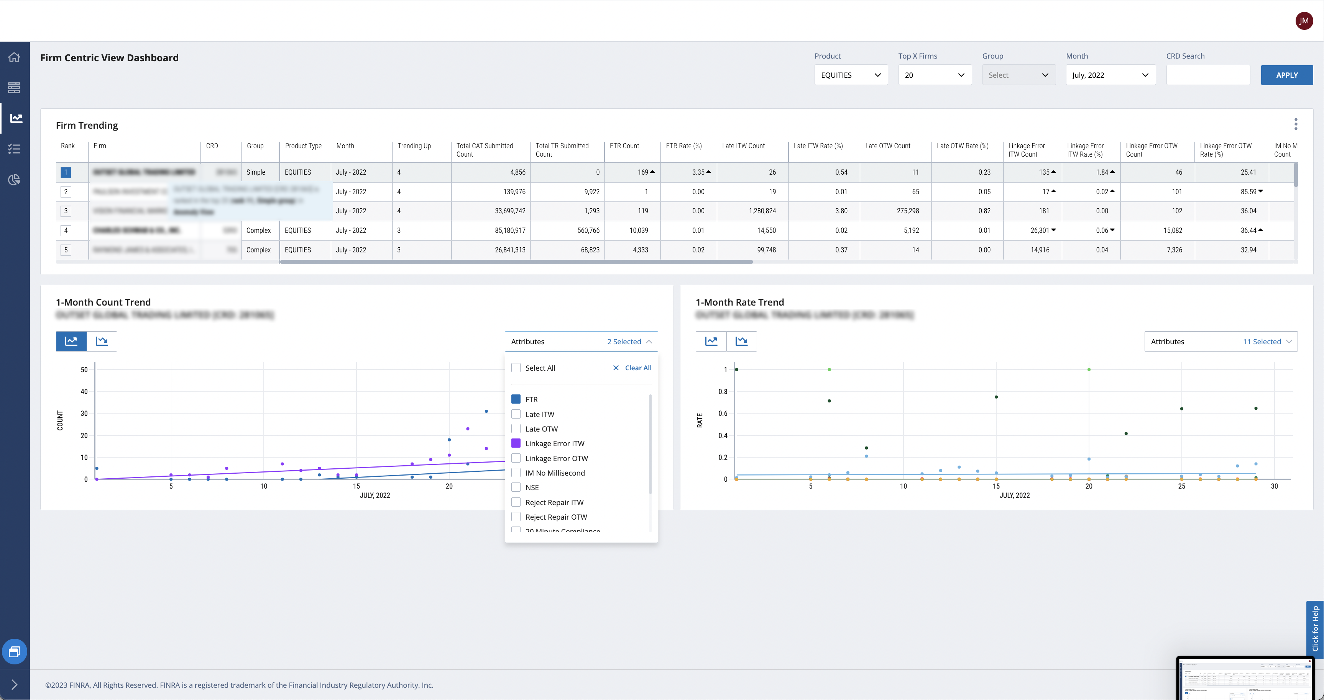Image resolution: width=1324 pixels, height=700 pixels.
Task: Open the Product EQUITIES dropdown
Action: coord(851,75)
